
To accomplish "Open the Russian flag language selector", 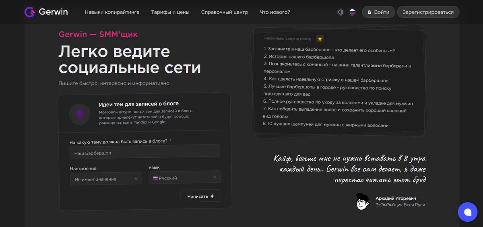I will [352, 12].
